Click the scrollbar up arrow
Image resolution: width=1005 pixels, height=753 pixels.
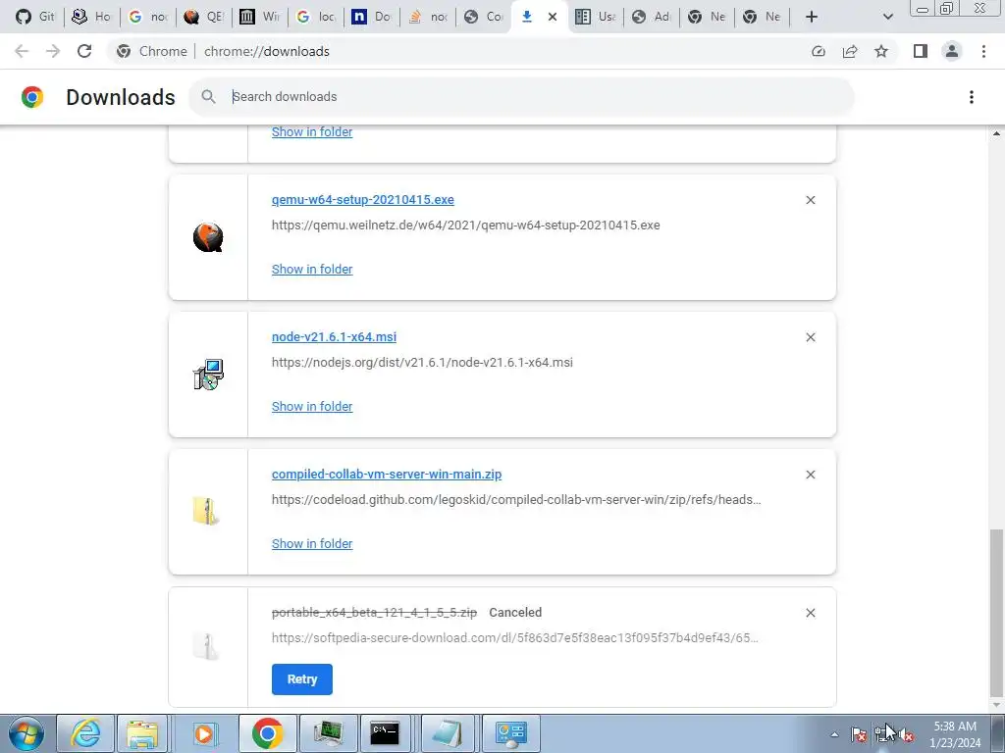[x=996, y=133]
